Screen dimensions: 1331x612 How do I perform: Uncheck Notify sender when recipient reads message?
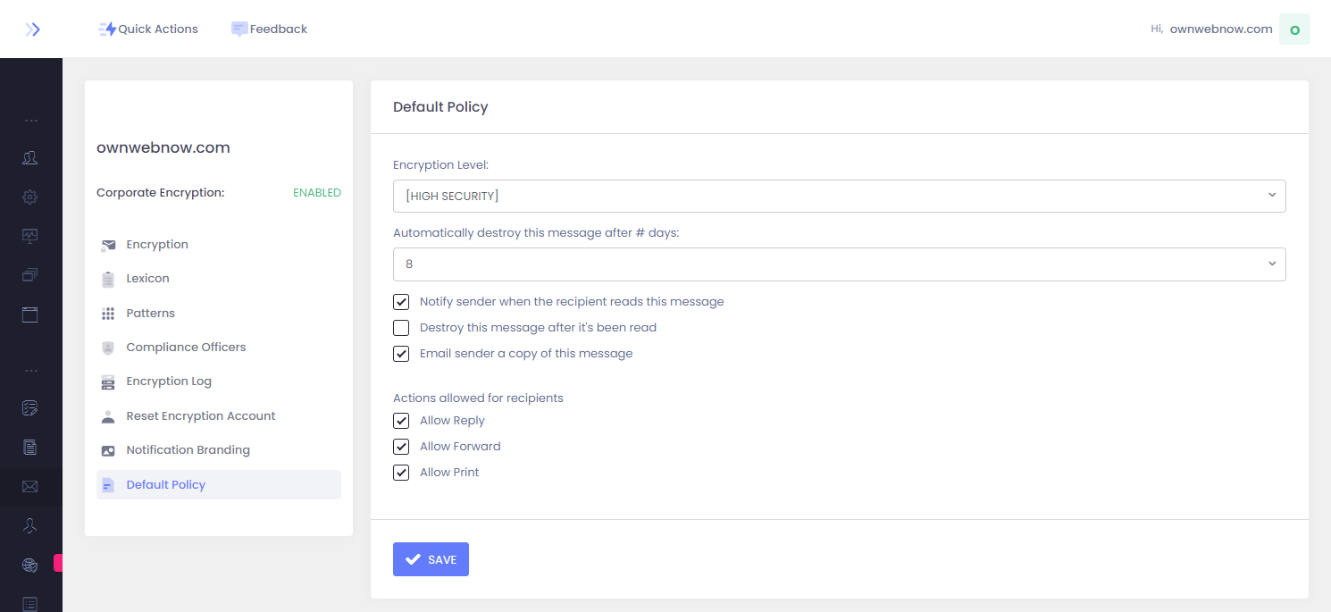tap(401, 302)
